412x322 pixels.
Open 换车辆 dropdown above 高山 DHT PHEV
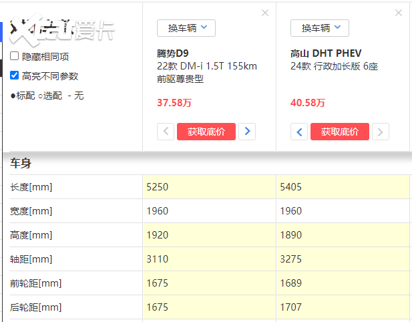click(x=319, y=28)
